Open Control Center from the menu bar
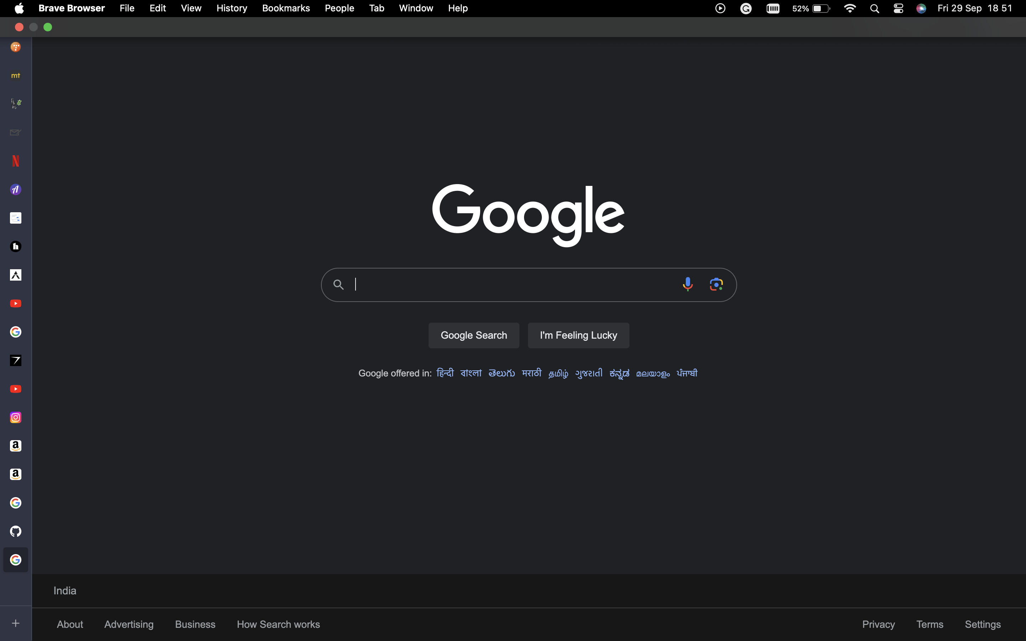This screenshot has height=641, width=1026. (x=898, y=8)
